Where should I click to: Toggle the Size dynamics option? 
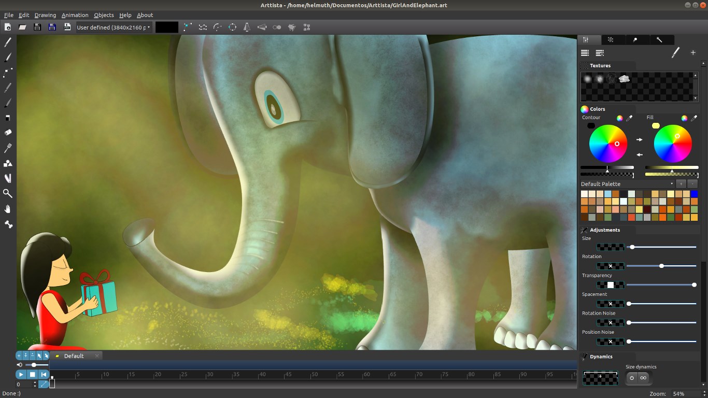(x=632, y=378)
